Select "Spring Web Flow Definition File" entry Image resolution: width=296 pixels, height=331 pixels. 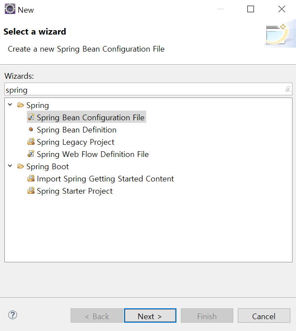point(93,154)
